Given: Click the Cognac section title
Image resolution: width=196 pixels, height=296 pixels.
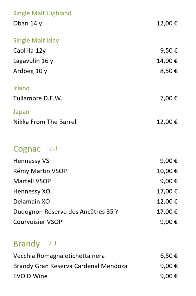Looking at the screenshot, I should click(x=27, y=149).
